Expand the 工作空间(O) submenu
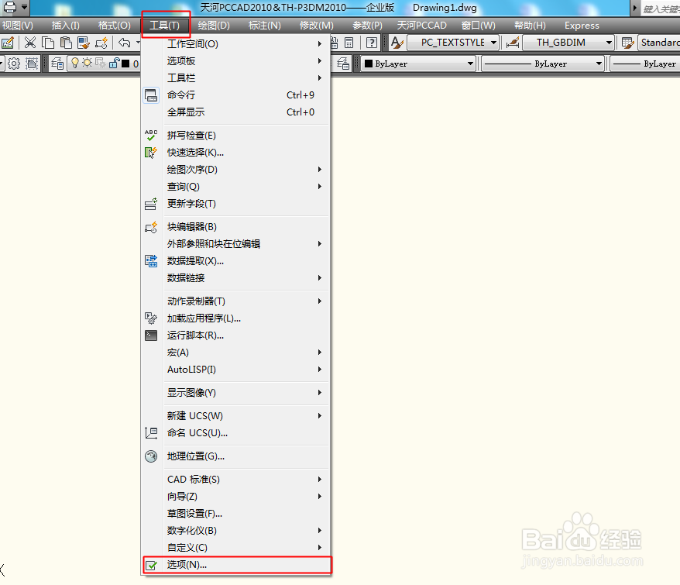The width and height of the screenshot is (680, 585). tap(236, 44)
